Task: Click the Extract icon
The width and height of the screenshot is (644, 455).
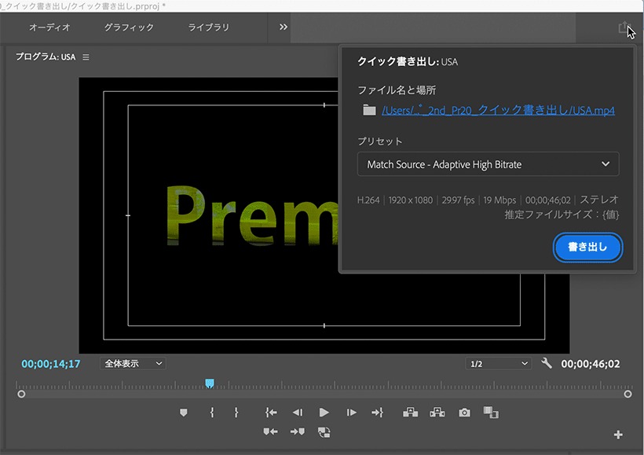Action: [x=437, y=413]
